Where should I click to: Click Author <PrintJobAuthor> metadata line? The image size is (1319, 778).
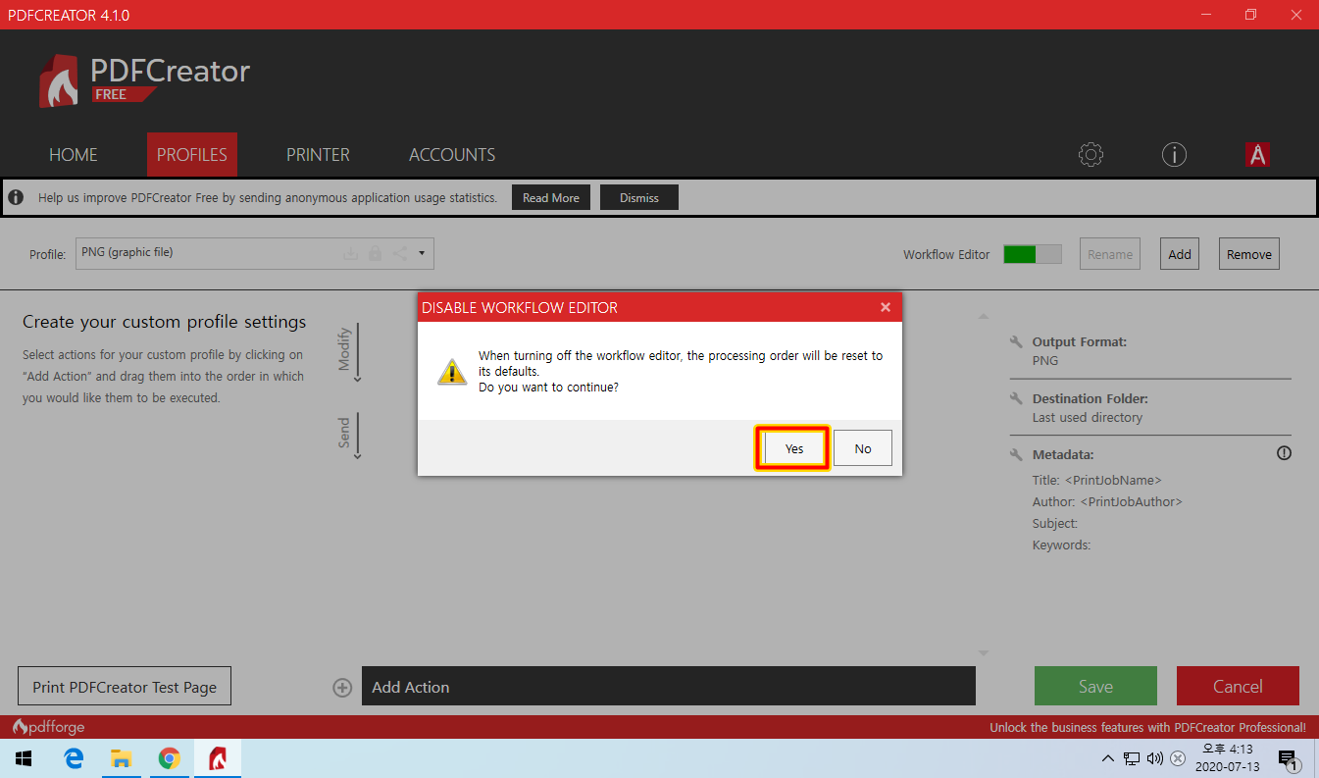point(1107,502)
